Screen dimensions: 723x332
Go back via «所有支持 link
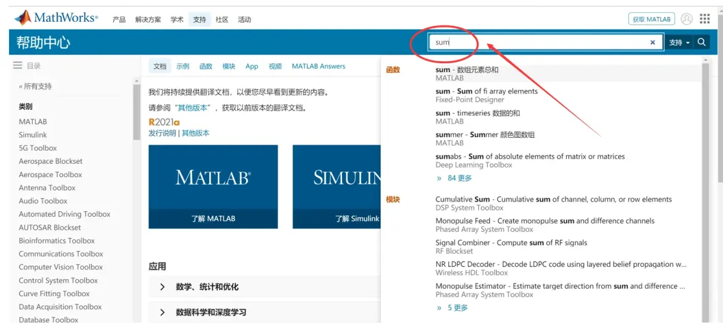[35, 86]
